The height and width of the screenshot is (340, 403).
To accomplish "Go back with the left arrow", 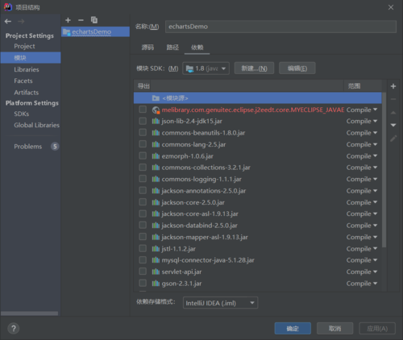I will coord(8,21).
